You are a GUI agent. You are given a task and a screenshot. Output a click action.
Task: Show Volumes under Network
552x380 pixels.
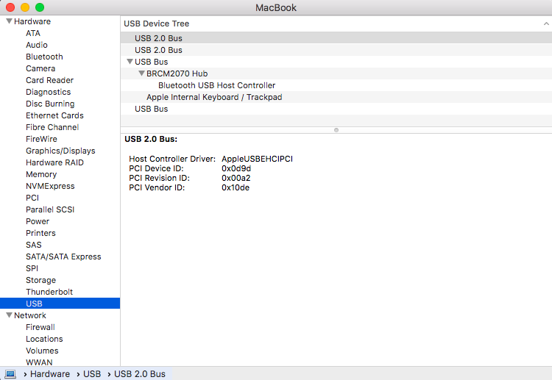coord(42,351)
